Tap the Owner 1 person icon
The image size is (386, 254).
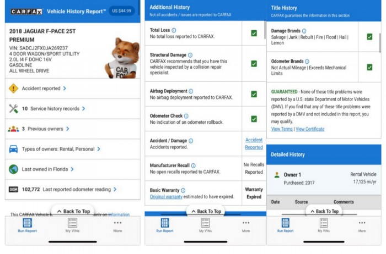[277, 175]
